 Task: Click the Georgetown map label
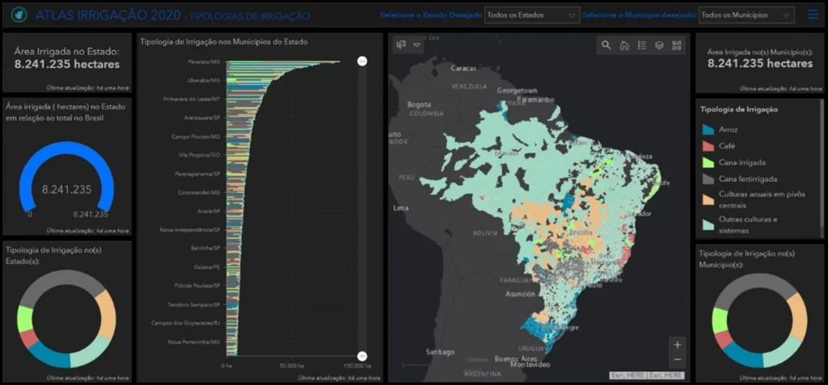tap(517, 90)
